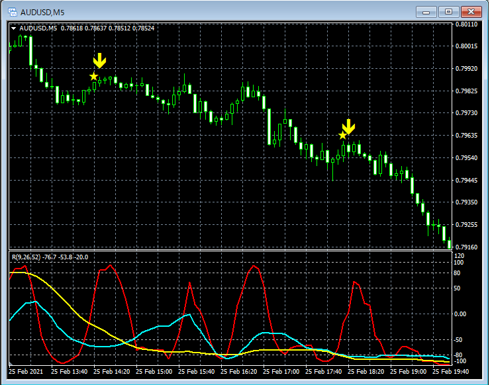490x385 pixels.
Task: Click the 25 Feb 13:40 time label
Action: point(69,372)
